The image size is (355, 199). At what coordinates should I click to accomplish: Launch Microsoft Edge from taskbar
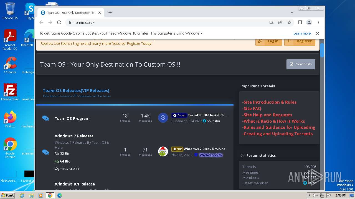(x=59, y=195)
